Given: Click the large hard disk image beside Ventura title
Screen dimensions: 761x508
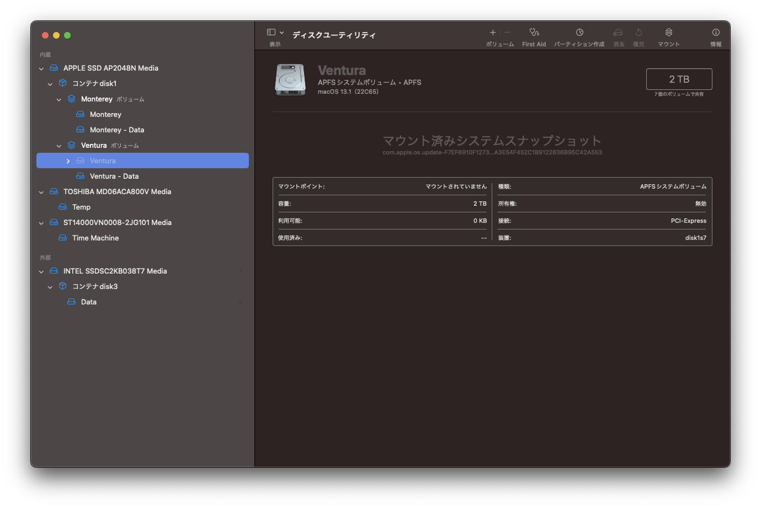Looking at the screenshot, I should pyautogui.click(x=290, y=80).
